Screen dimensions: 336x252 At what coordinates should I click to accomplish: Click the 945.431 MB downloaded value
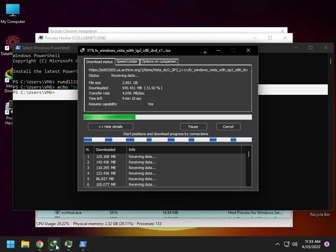142,88
